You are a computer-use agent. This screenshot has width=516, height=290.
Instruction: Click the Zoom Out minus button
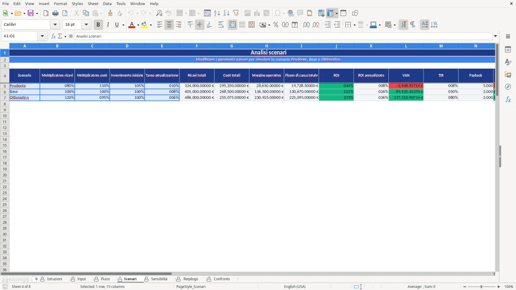click(x=464, y=287)
